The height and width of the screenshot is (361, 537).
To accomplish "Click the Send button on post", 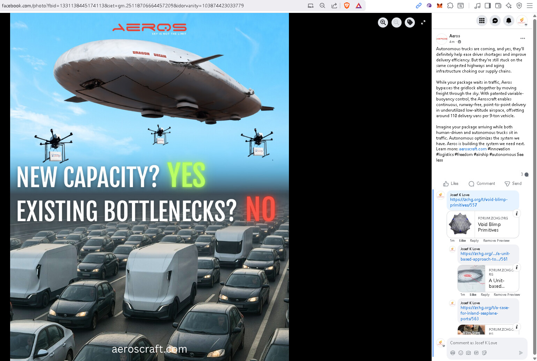I will click(513, 183).
